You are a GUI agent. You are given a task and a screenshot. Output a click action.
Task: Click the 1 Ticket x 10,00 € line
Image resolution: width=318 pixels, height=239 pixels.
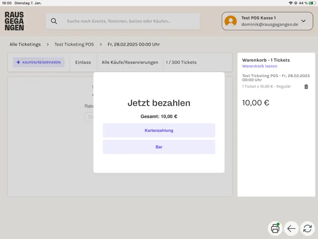(266, 86)
